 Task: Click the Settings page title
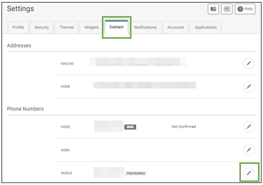click(21, 9)
